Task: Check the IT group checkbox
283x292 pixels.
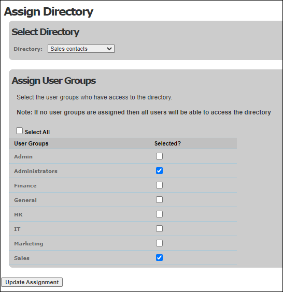Action: coord(159,228)
